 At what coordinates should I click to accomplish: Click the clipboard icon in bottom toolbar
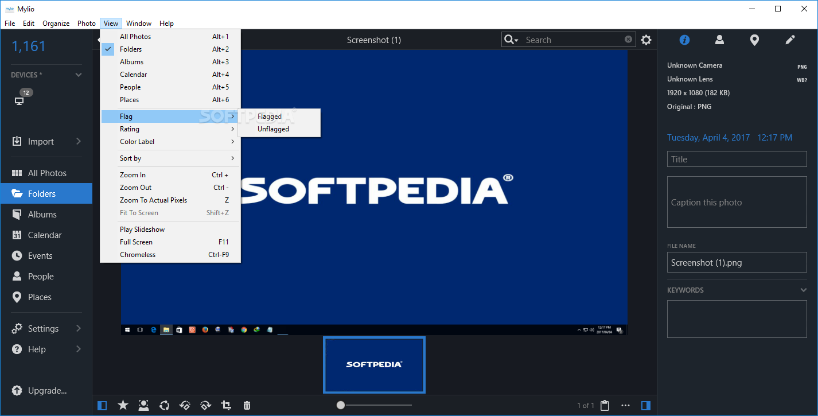tap(605, 406)
